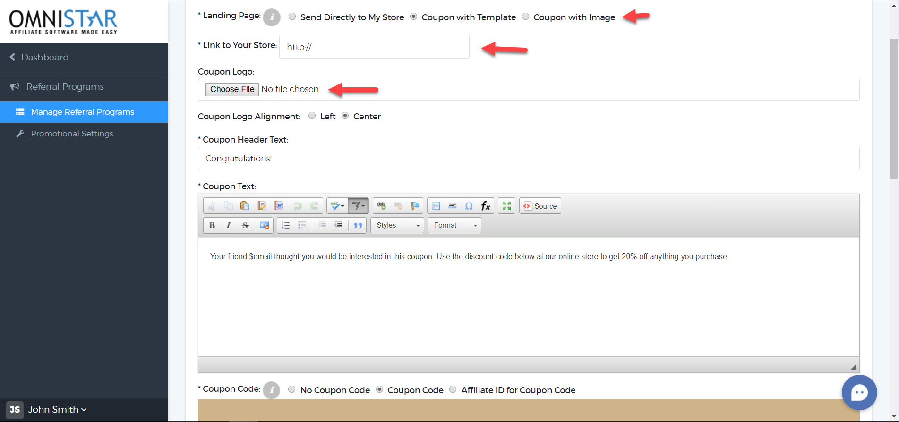
Task: Click the Cut icon in editor toolbar
Action: click(212, 206)
